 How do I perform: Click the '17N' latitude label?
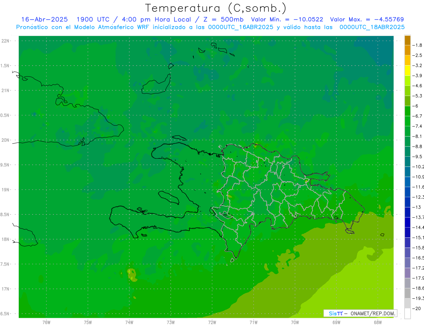6,289
